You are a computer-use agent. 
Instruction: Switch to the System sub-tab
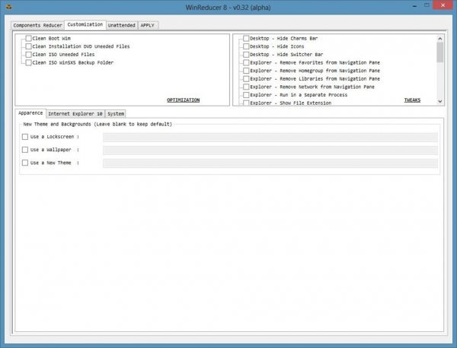coord(116,114)
